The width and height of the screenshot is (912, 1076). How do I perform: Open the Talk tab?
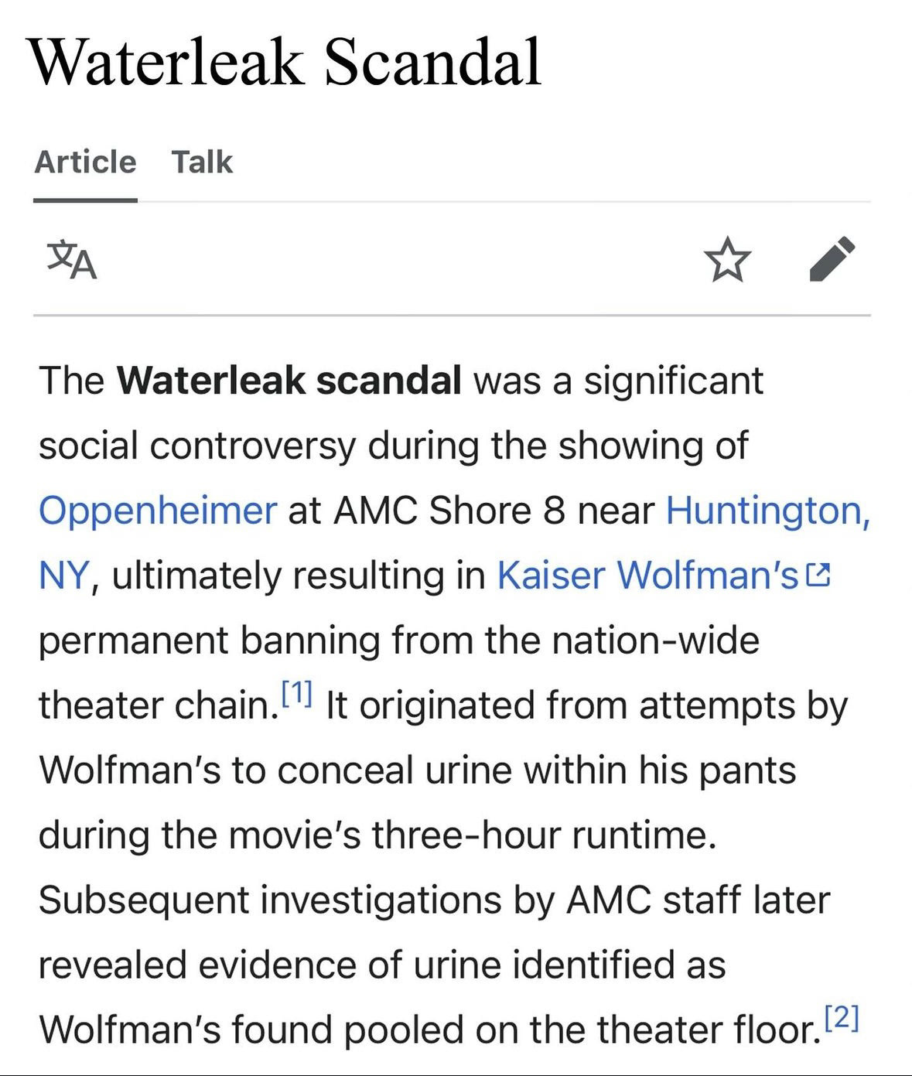click(202, 162)
